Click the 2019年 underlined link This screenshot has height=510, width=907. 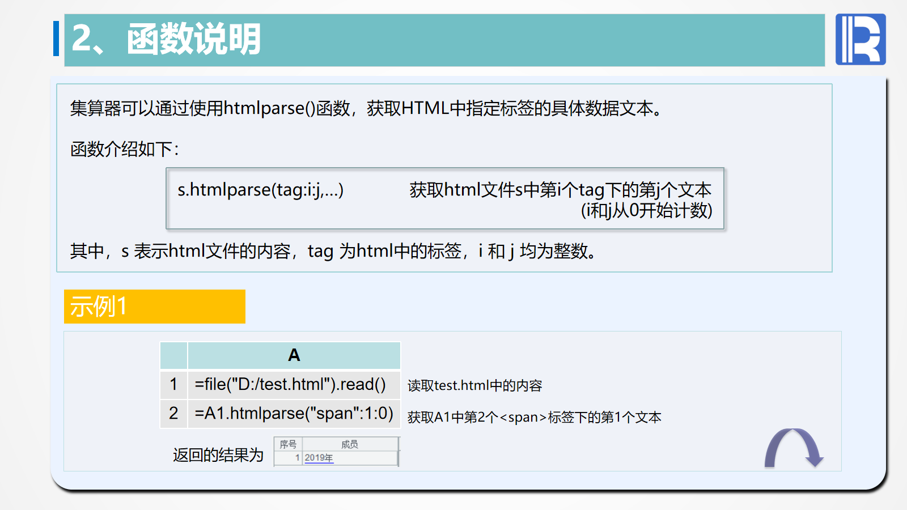point(319,458)
